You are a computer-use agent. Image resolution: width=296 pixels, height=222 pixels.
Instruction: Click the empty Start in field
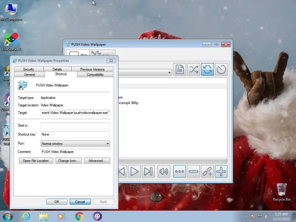tap(75, 126)
